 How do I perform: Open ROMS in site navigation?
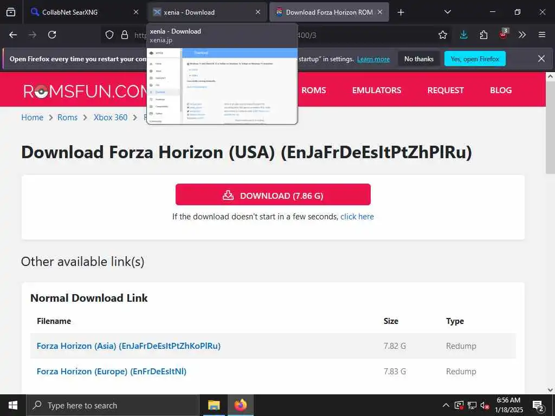[x=314, y=90]
